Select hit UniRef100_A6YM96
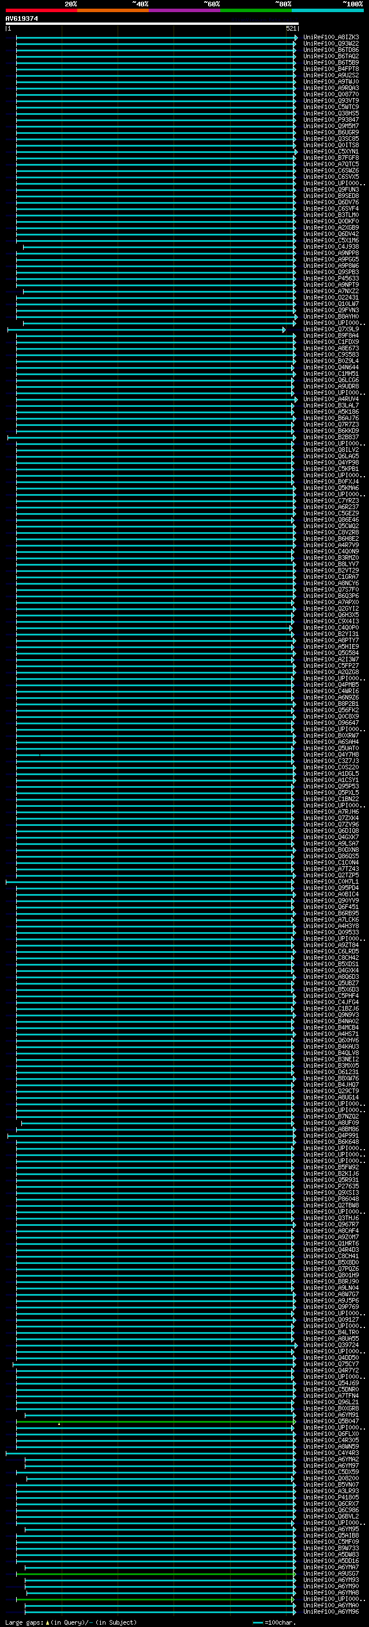 coord(331,1611)
